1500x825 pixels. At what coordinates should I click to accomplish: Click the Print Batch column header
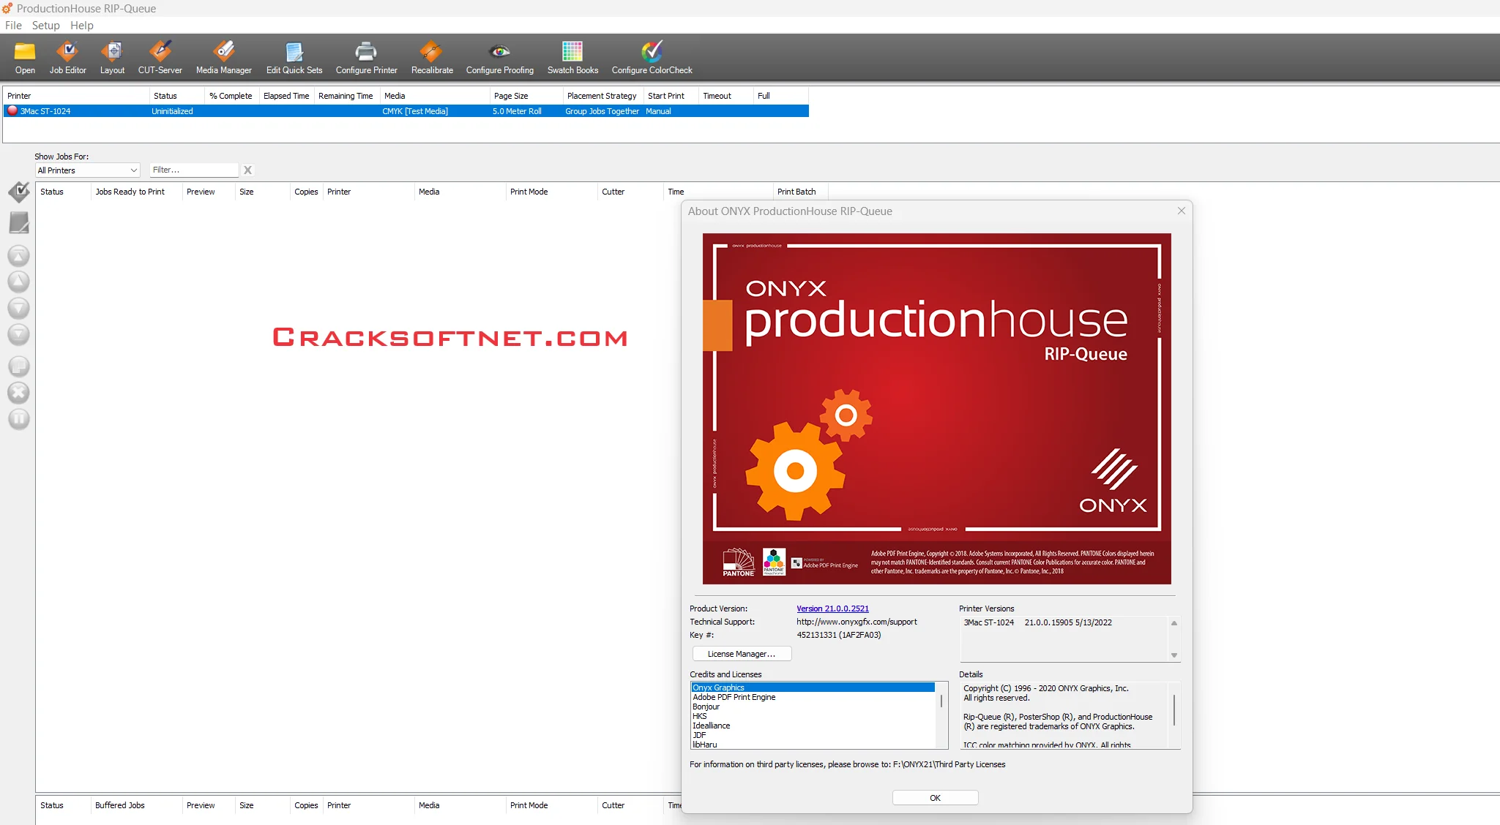(801, 192)
